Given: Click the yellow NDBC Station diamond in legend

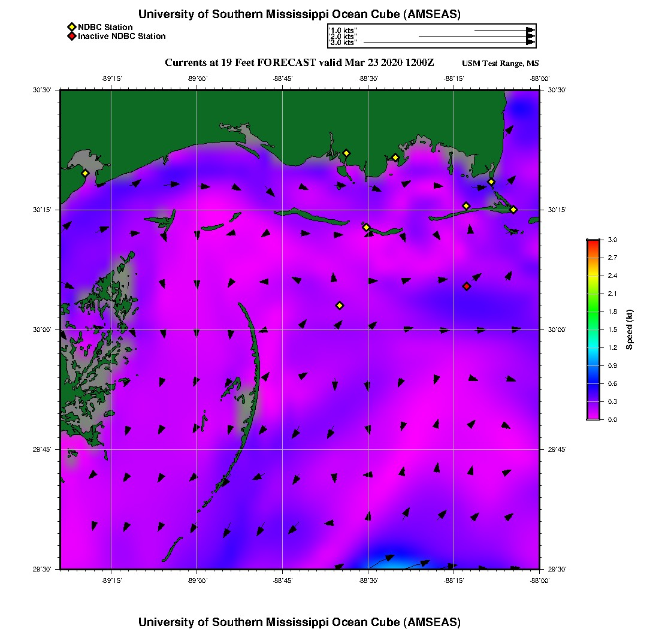Looking at the screenshot, I should [71, 27].
